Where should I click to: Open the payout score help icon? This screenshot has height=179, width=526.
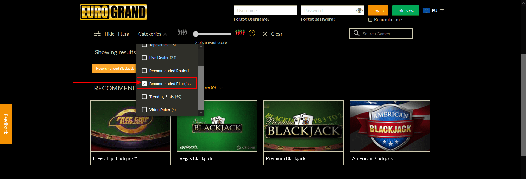point(252,33)
